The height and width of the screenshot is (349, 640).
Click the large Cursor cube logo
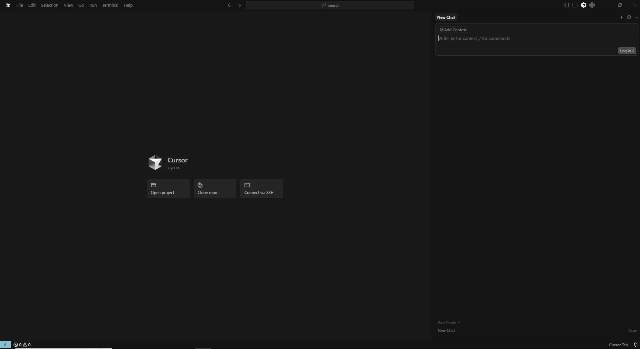coord(155,163)
